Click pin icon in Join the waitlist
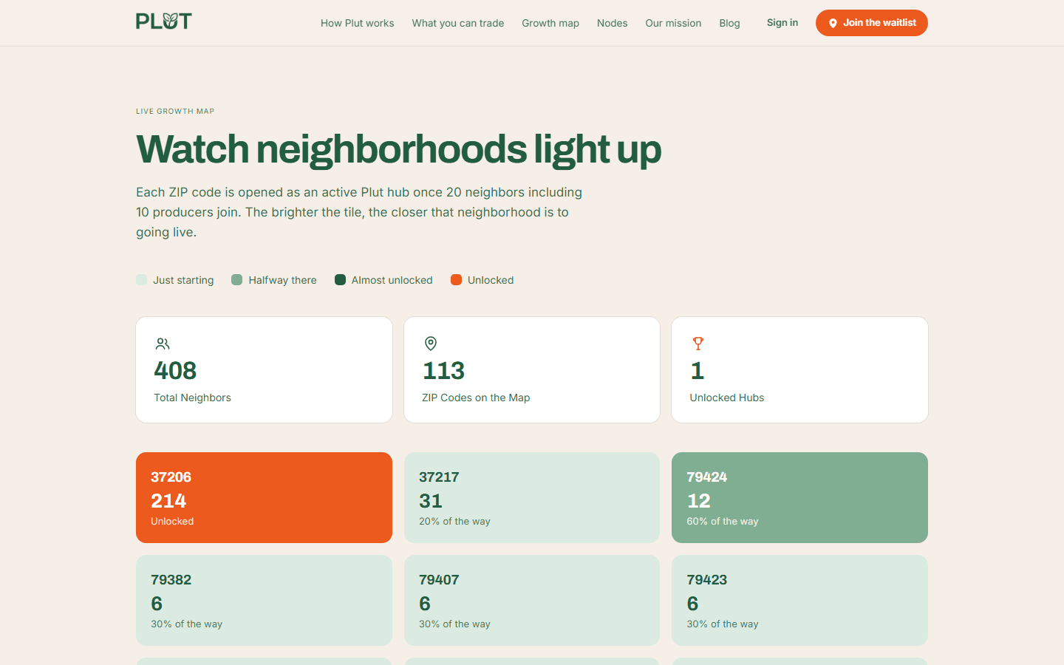 click(x=833, y=23)
